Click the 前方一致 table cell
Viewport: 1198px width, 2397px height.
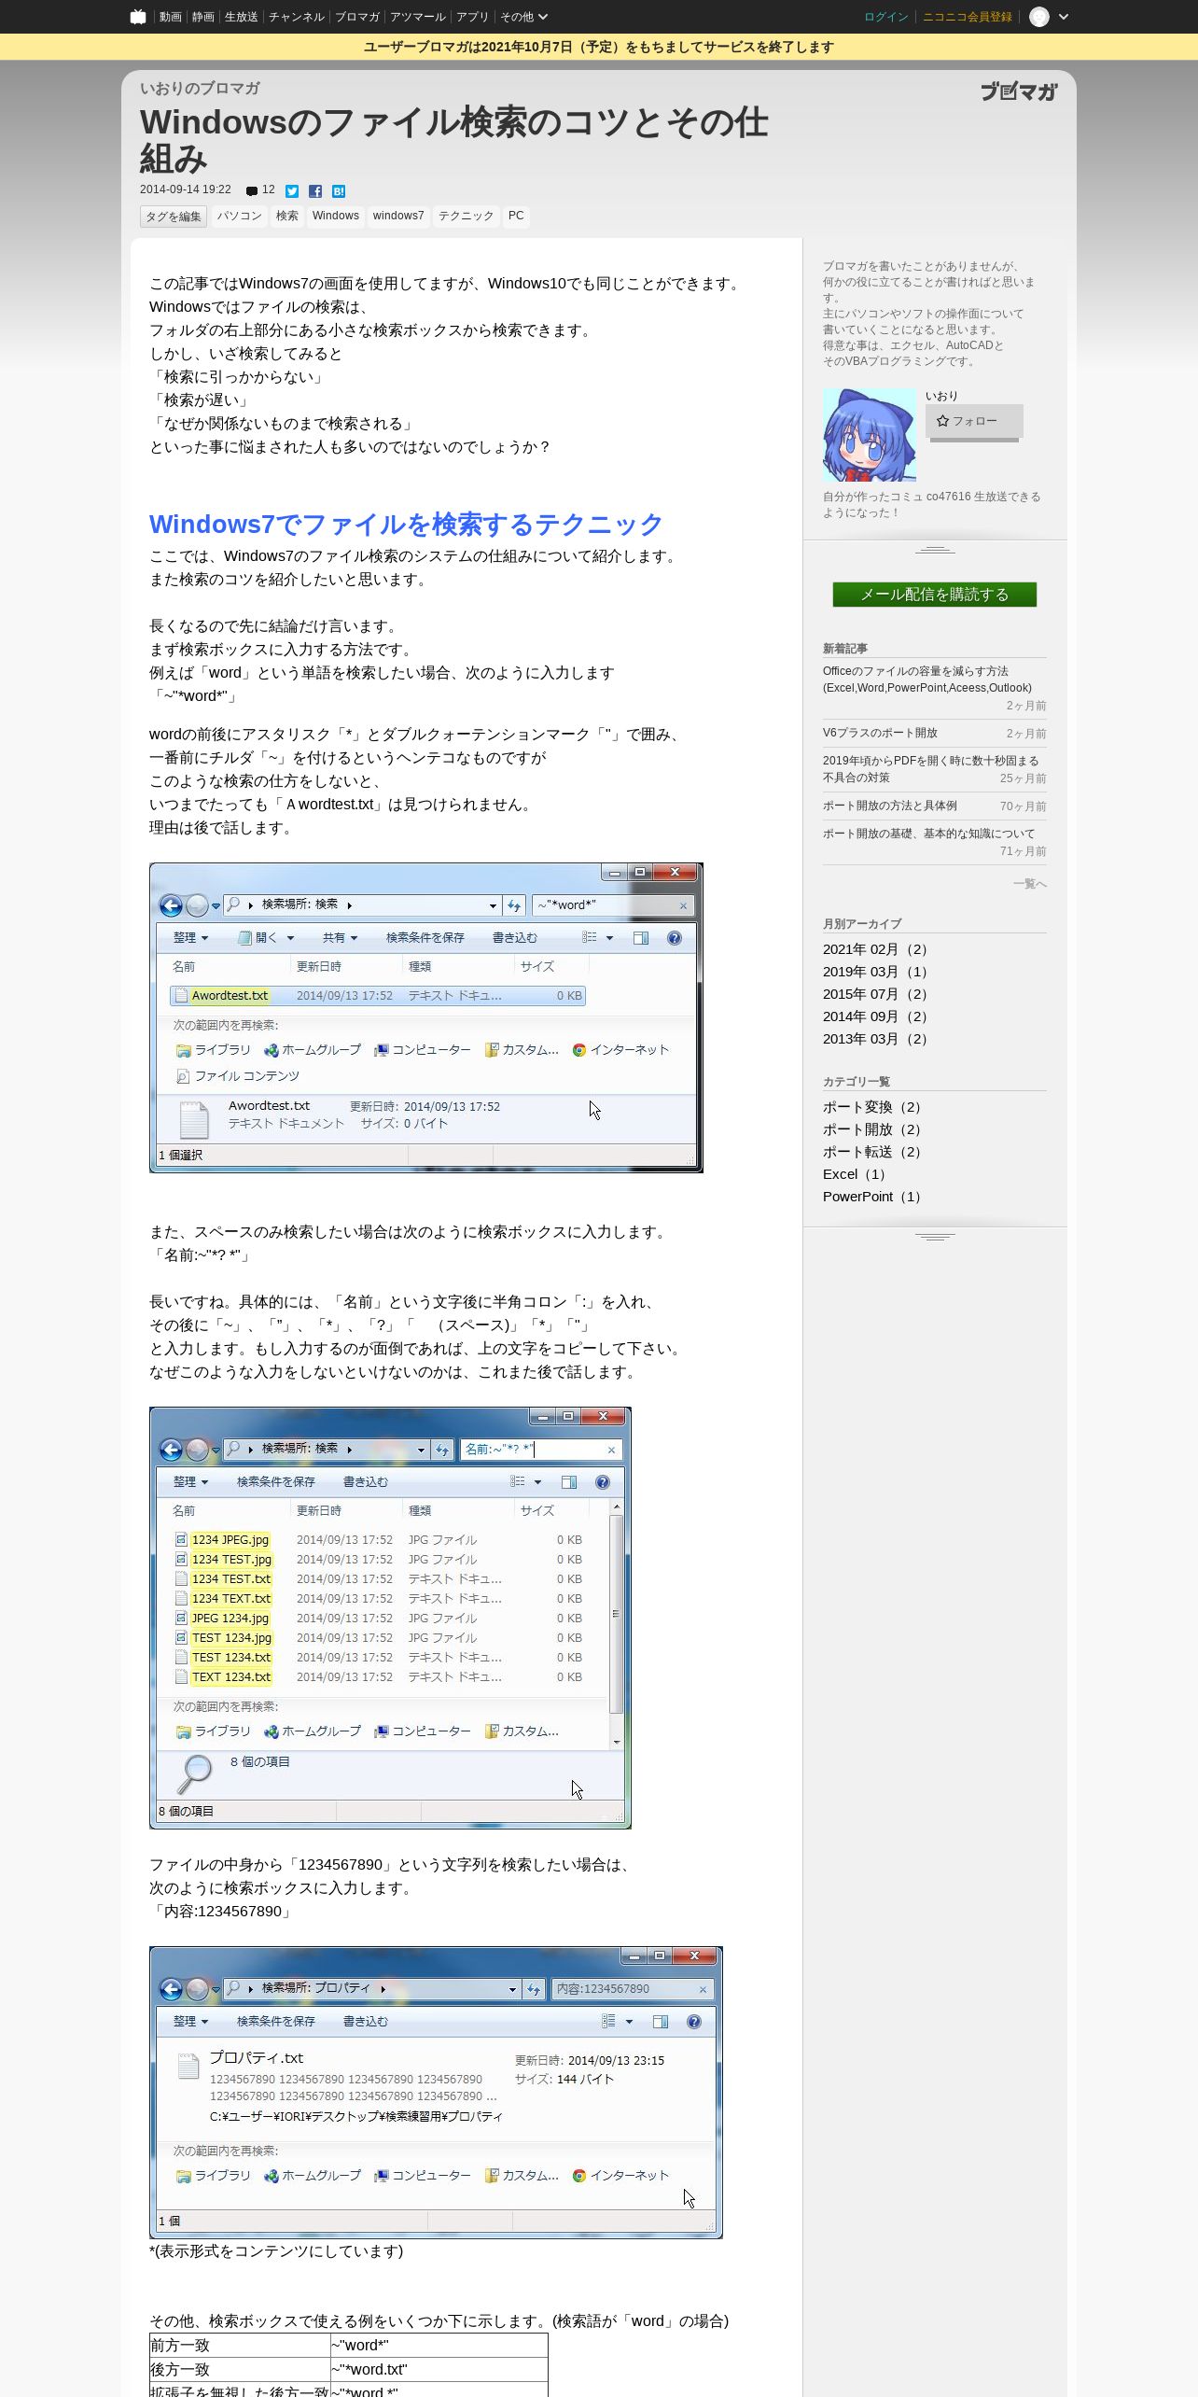point(240,2345)
